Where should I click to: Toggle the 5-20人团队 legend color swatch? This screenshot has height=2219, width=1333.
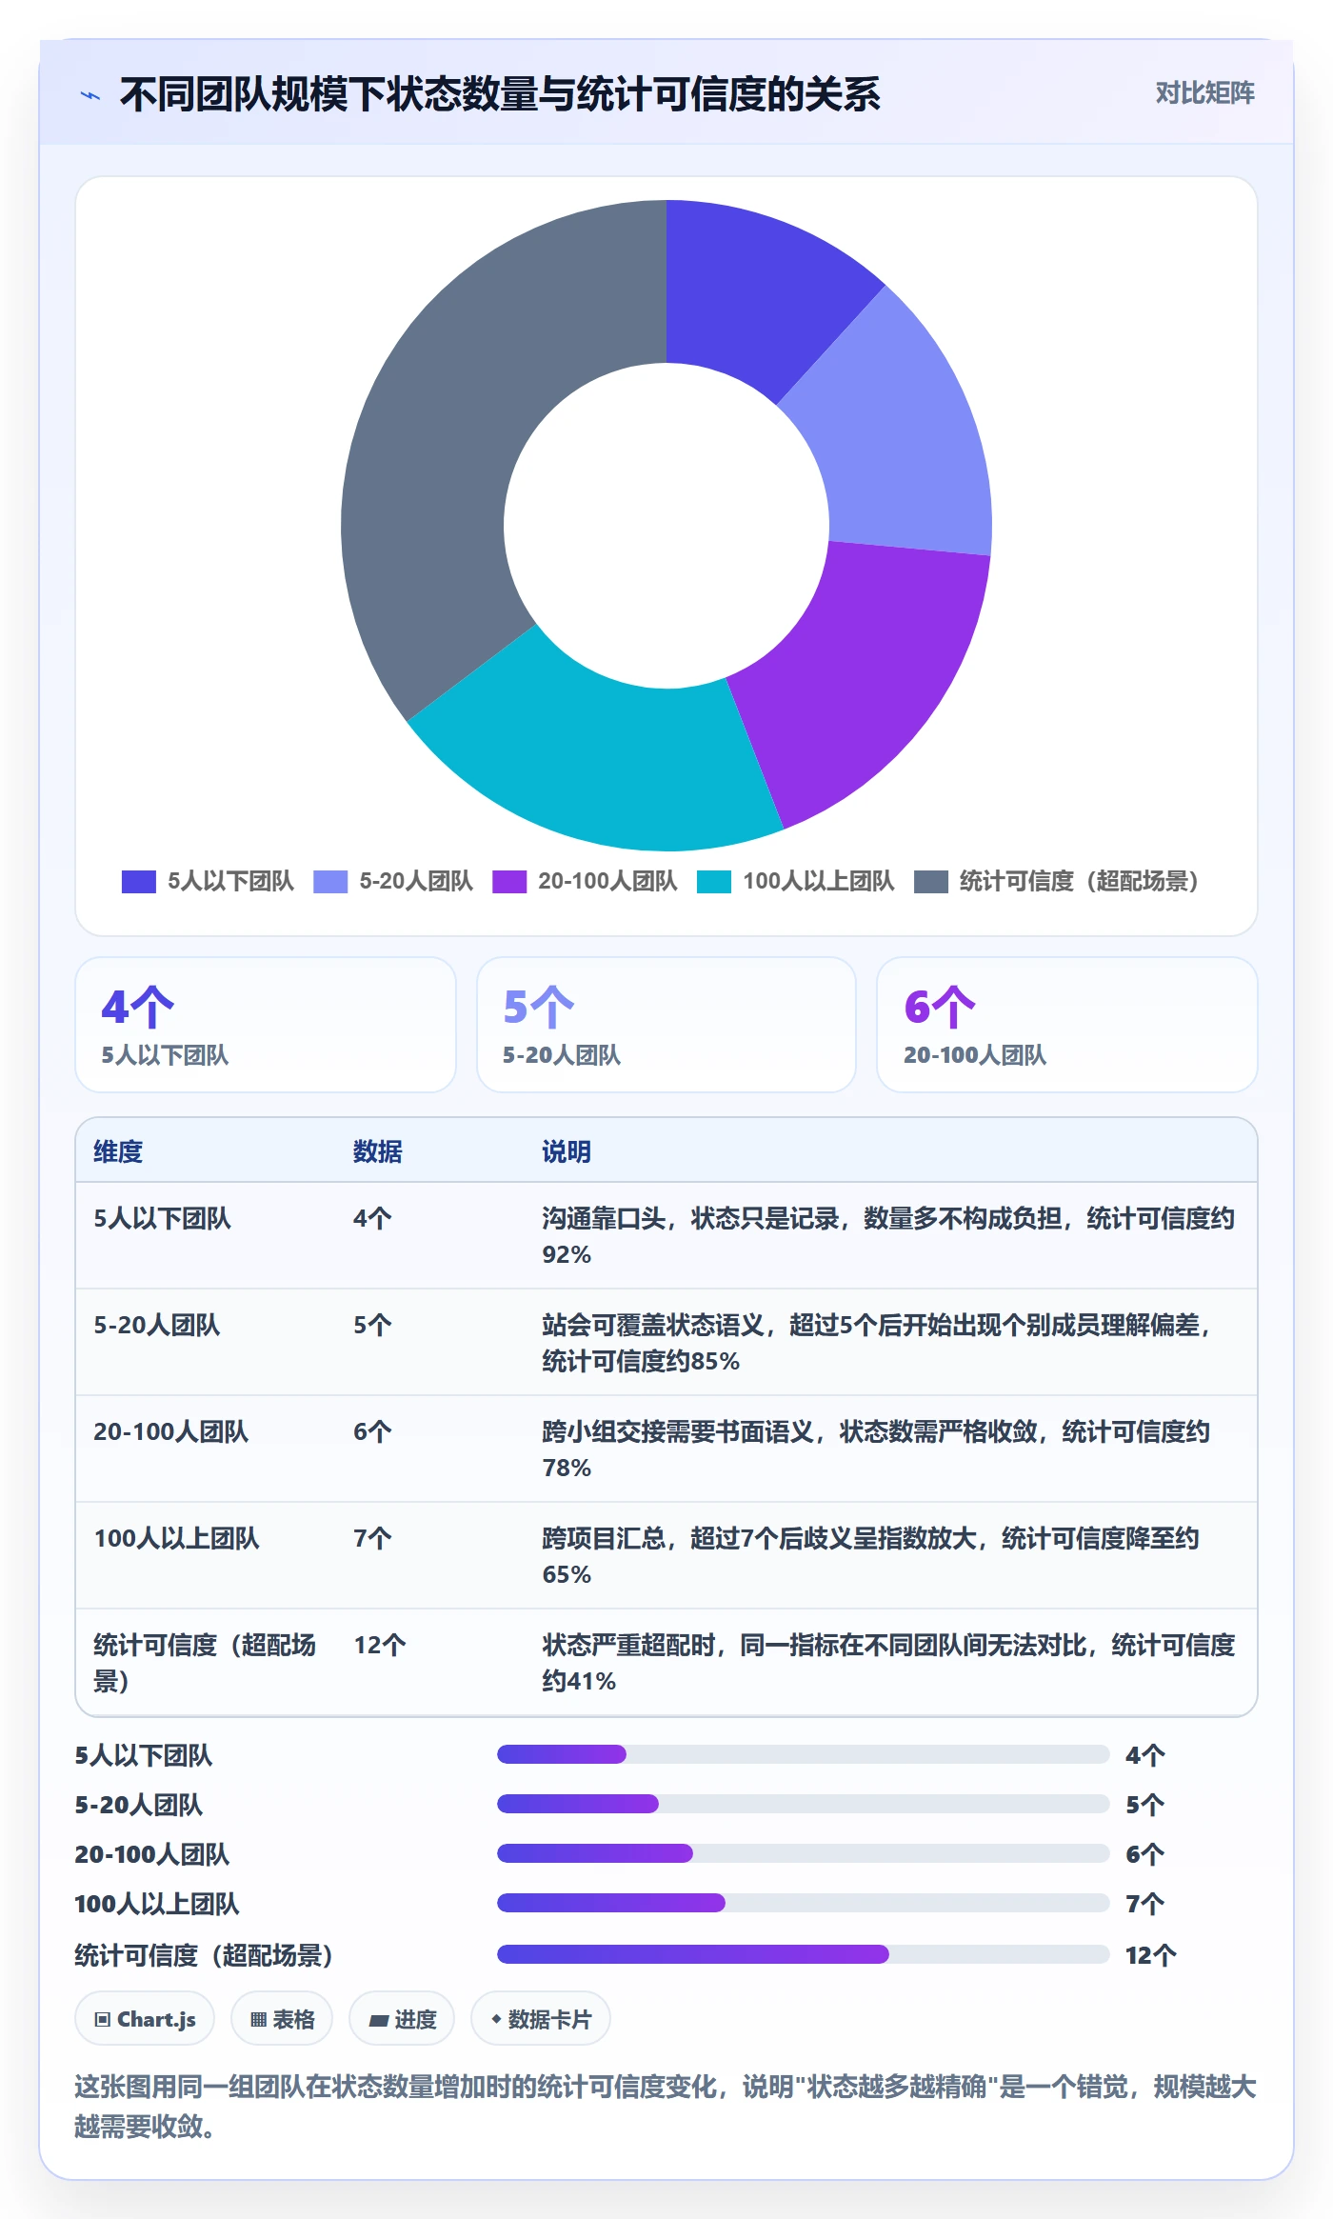(330, 882)
